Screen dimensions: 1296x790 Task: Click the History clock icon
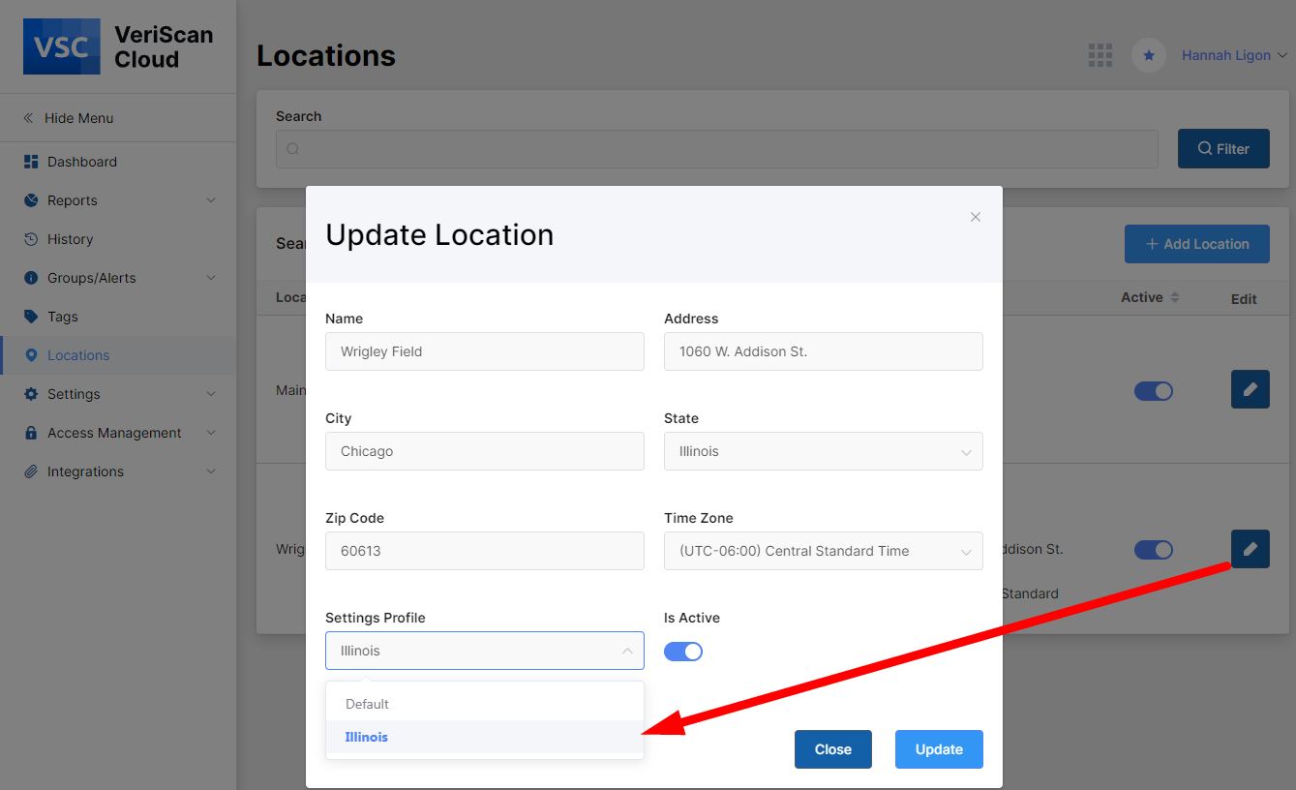click(30, 239)
